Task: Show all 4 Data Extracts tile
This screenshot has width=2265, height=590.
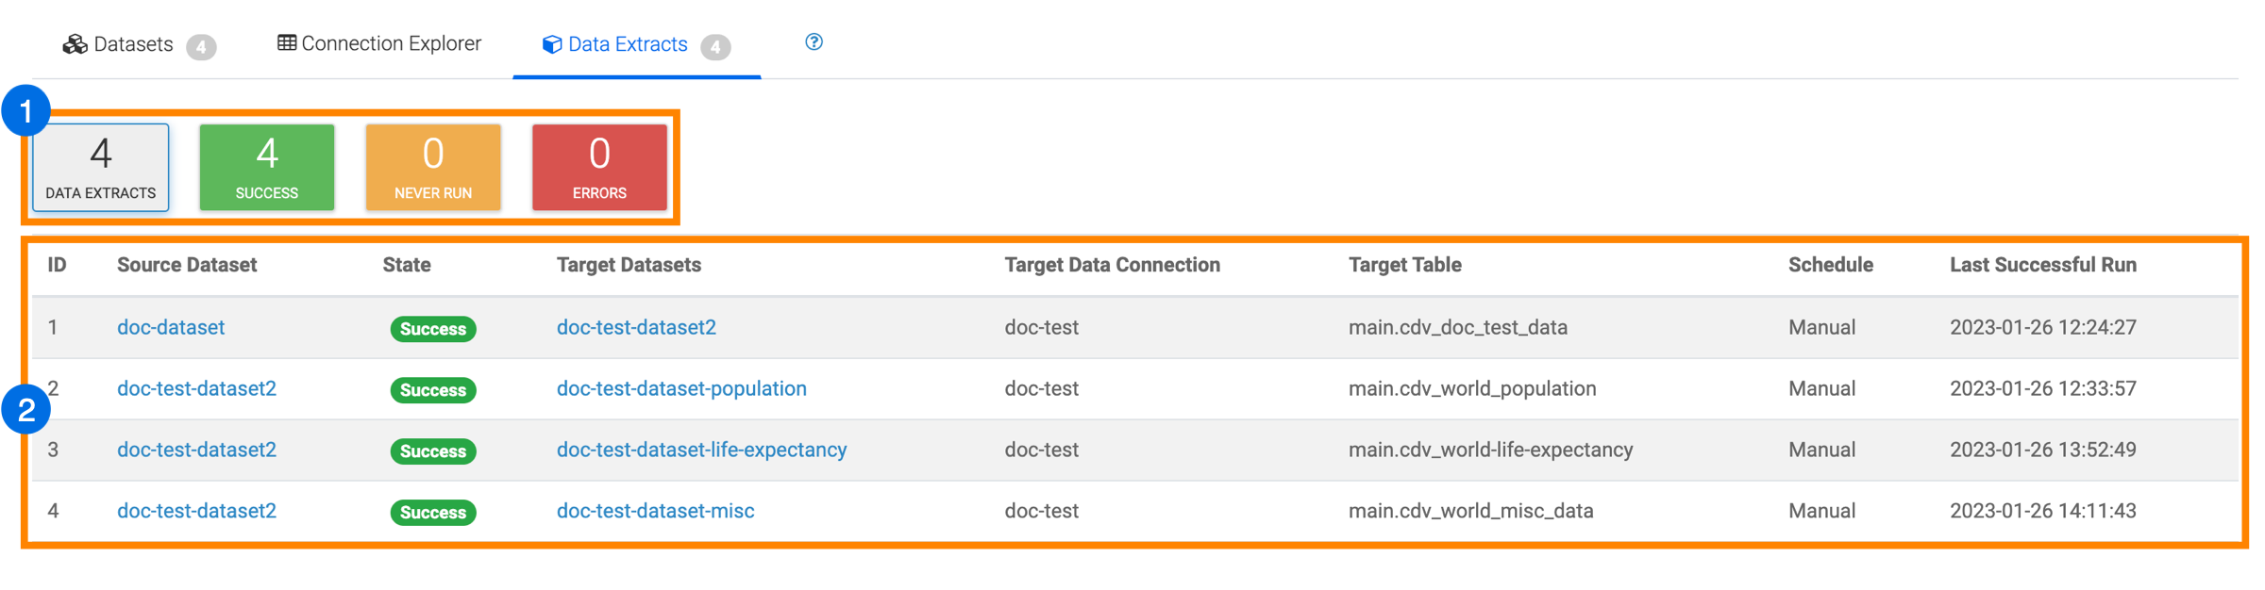Action: 101,168
